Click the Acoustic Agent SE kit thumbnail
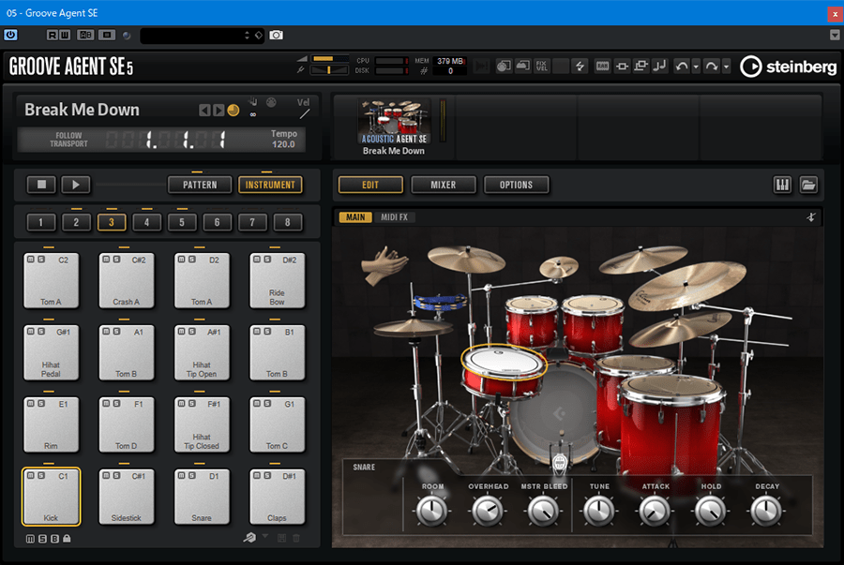This screenshot has width=844, height=565. pos(394,122)
